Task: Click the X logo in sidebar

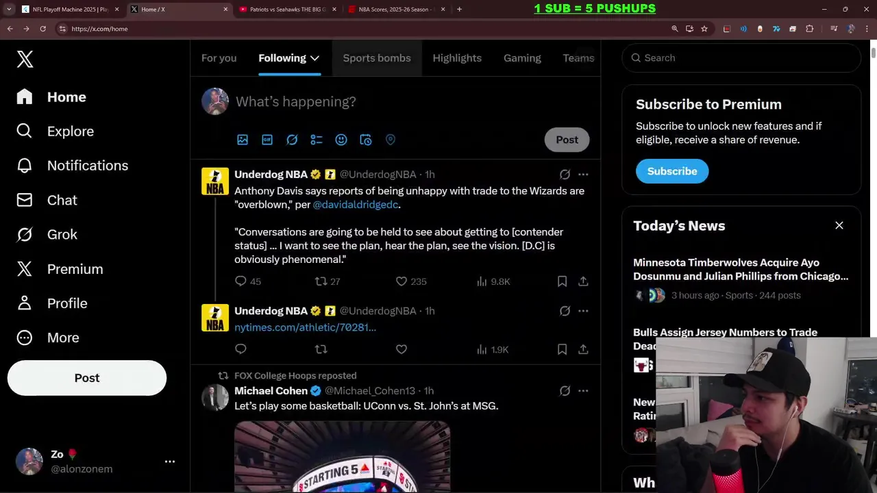Action: pos(25,59)
